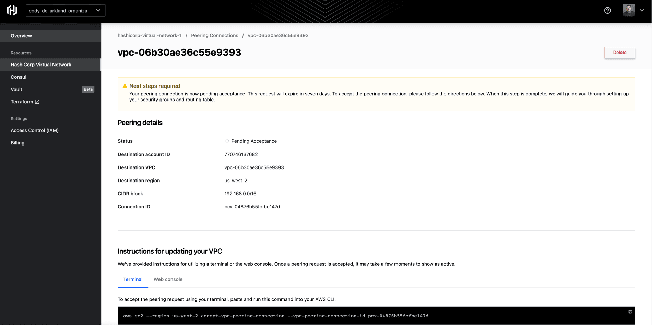Screen dimensions: 652x325
Task: Expand the user account menu chevron
Action: (642, 11)
